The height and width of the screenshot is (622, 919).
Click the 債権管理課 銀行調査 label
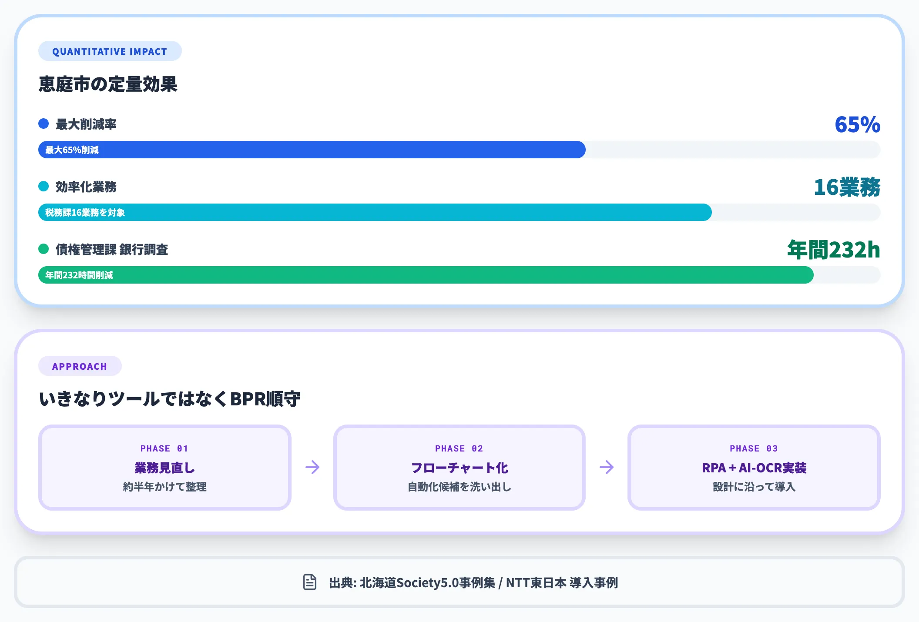tap(112, 250)
